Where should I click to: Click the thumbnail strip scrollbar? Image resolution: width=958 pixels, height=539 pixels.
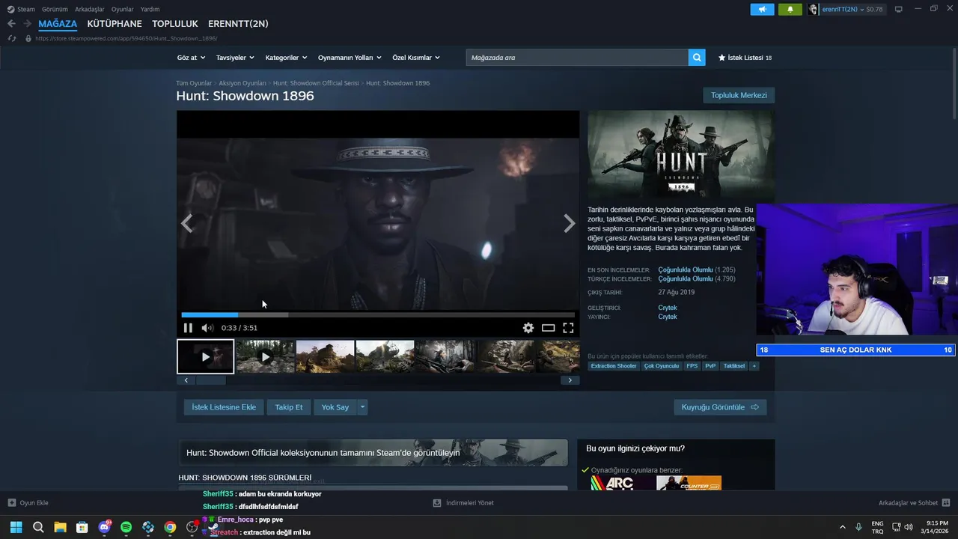[x=211, y=380]
